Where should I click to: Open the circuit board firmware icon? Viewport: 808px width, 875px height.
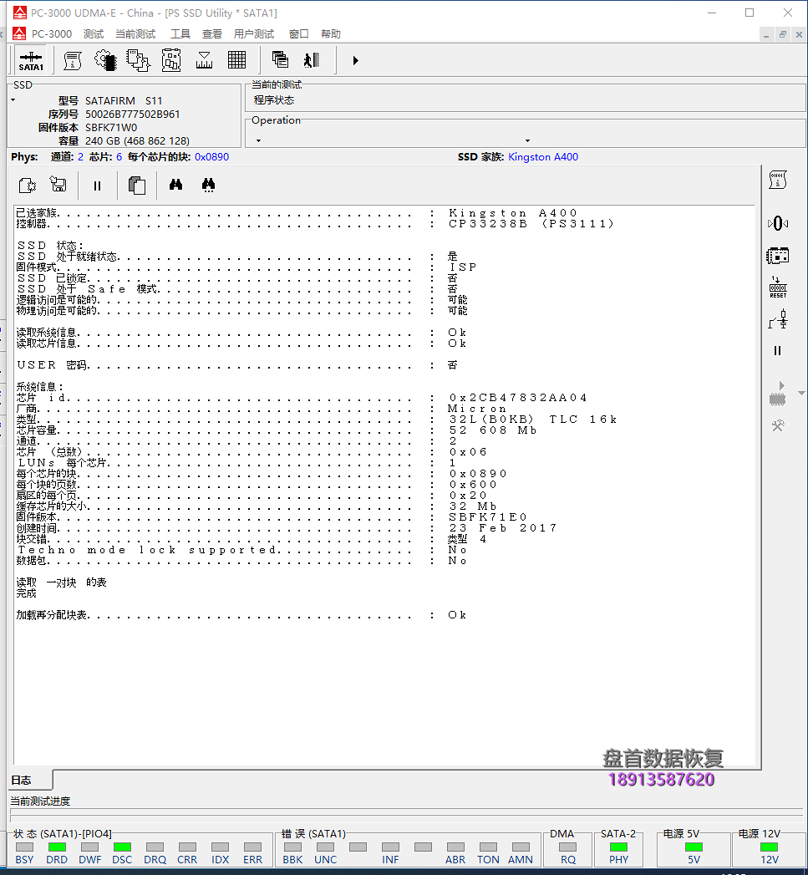click(x=171, y=60)
